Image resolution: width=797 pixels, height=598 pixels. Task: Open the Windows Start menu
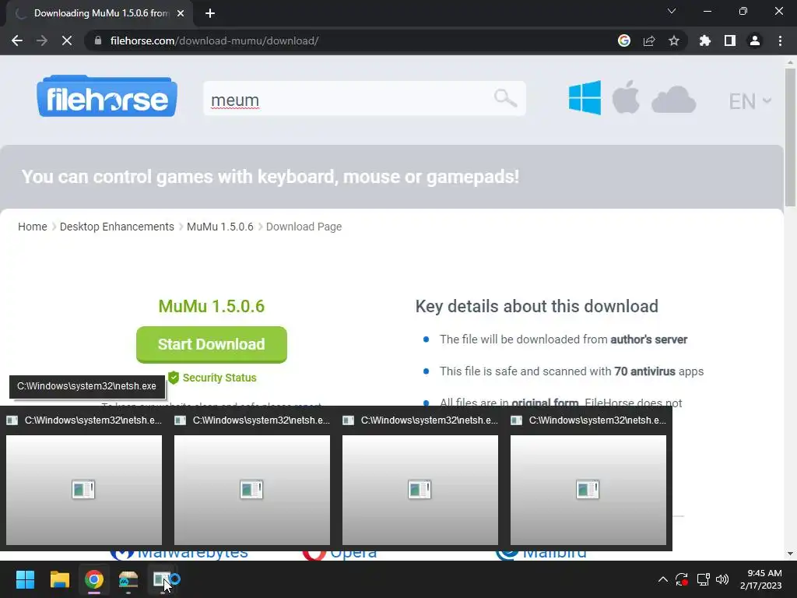pyautogui.click(x=25, y=579)
